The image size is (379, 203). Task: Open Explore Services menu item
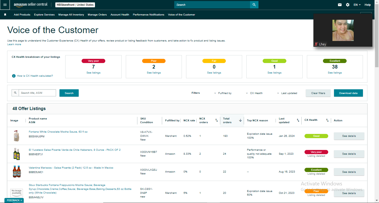(x=44, y=15)
